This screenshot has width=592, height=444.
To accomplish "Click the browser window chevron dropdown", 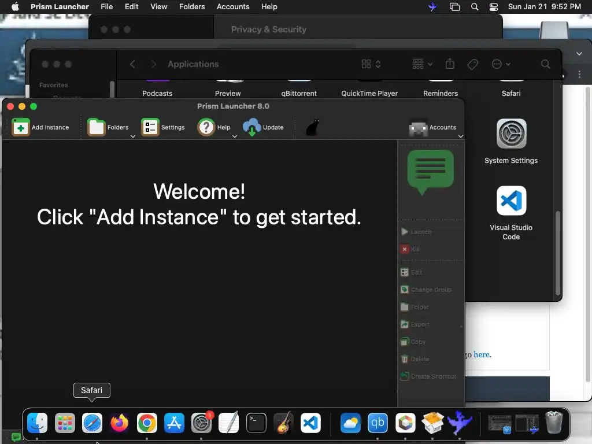I will pos(579,54).
